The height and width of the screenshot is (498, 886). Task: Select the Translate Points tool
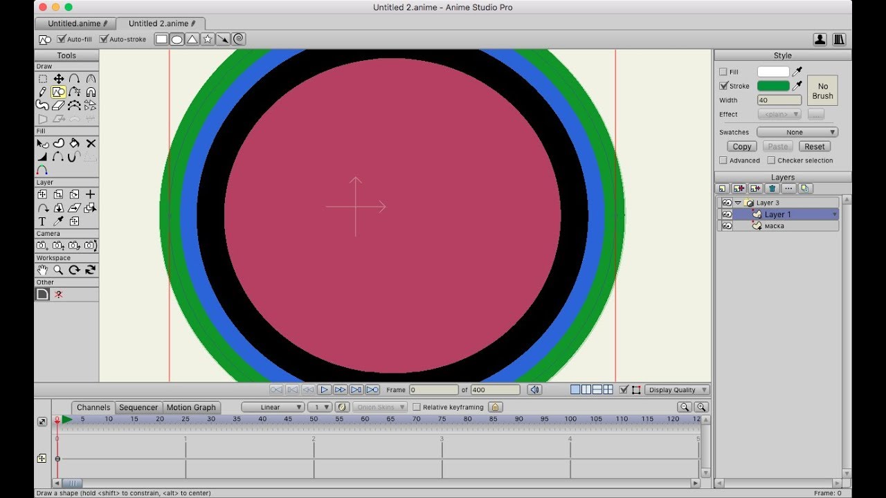(x=59, y=79)
